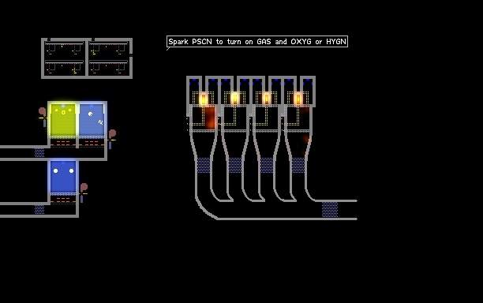Click orange heater strip under the yellow tank
The height and width of the screenshot is (303, 483).
click(x=63, y=143)
